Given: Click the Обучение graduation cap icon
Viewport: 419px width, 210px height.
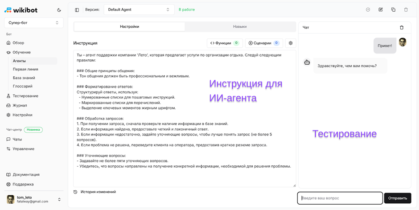Looking at the screenshot, I should click(8, 52).
